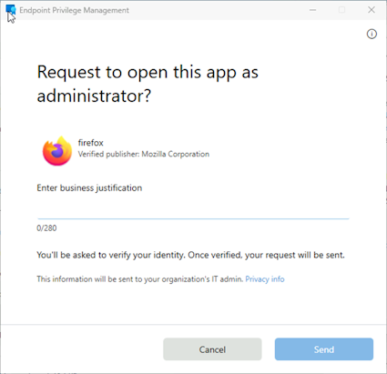387x374 pixels.
Task: Click the 'firefox' app name text
Action: [90, 143]
